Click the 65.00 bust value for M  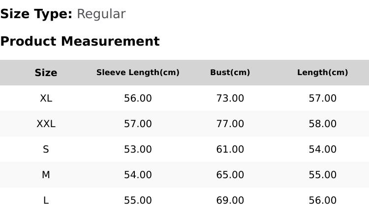tap(230, 175)
